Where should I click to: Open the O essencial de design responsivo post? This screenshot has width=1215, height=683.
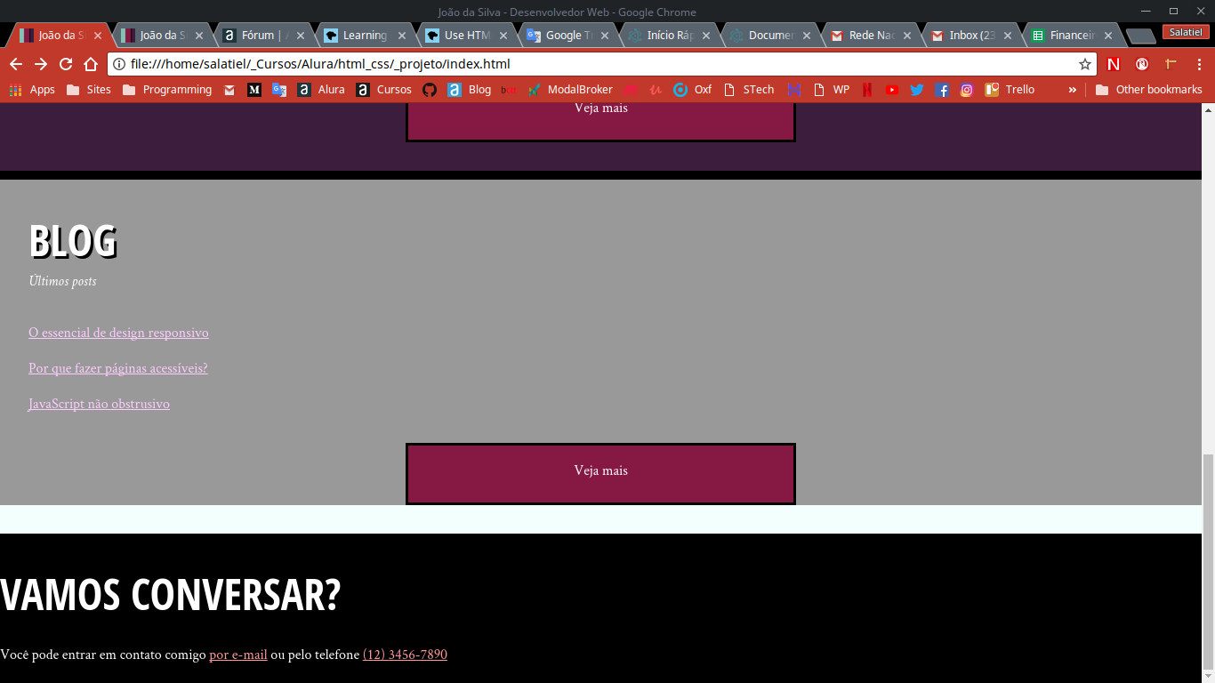tap(118, 333)
